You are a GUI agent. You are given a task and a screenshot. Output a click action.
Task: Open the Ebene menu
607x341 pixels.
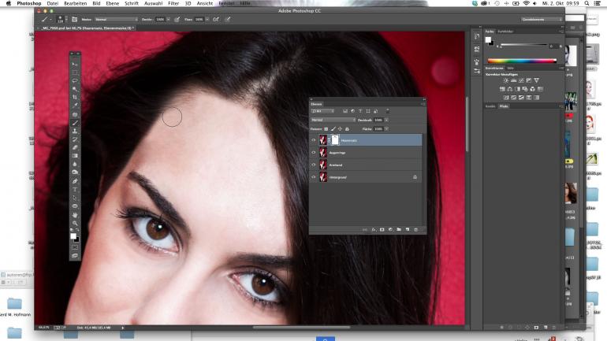coord(112,3)
